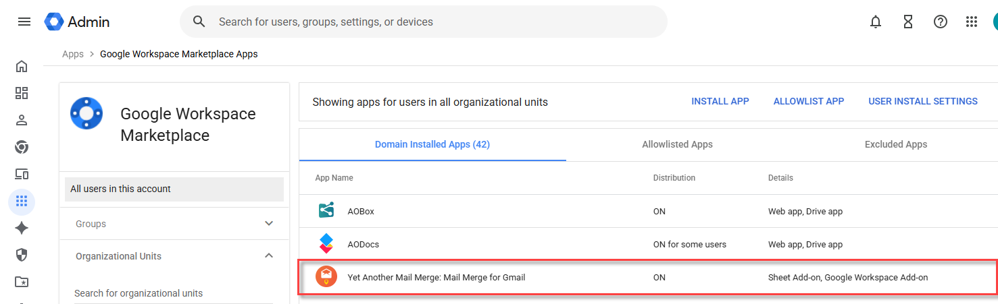
Task: Switch to Excluded Apps tab
Action: [x=896, y=144]
